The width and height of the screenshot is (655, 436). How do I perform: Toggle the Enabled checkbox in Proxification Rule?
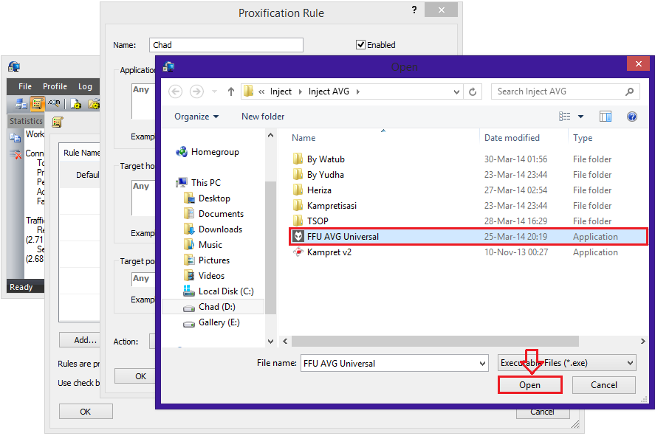[361, 45]
